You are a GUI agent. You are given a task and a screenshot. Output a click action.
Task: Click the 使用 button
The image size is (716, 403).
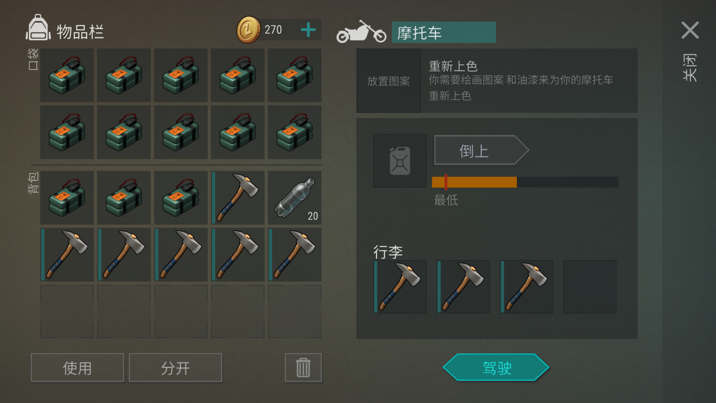(78, 368)
